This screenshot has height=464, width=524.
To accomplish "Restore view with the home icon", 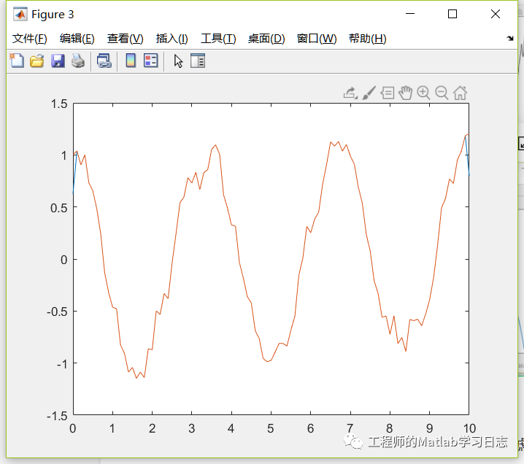I will [460, 93].
